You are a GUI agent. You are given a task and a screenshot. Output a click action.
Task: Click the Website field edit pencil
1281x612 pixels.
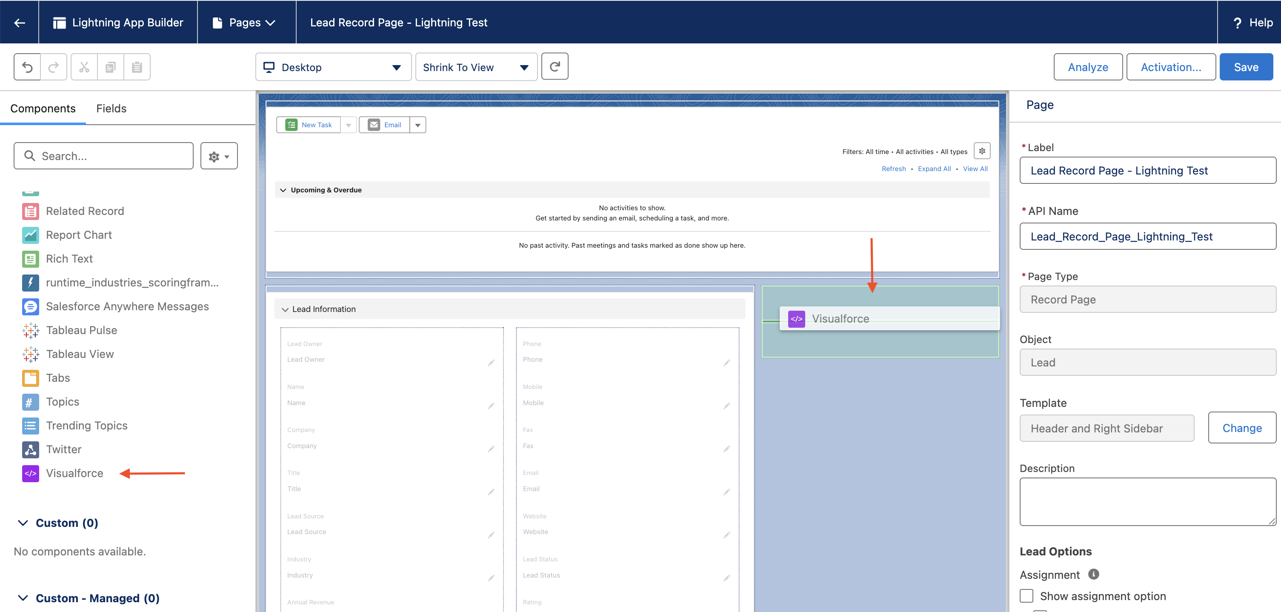click(x=726, y=535)
